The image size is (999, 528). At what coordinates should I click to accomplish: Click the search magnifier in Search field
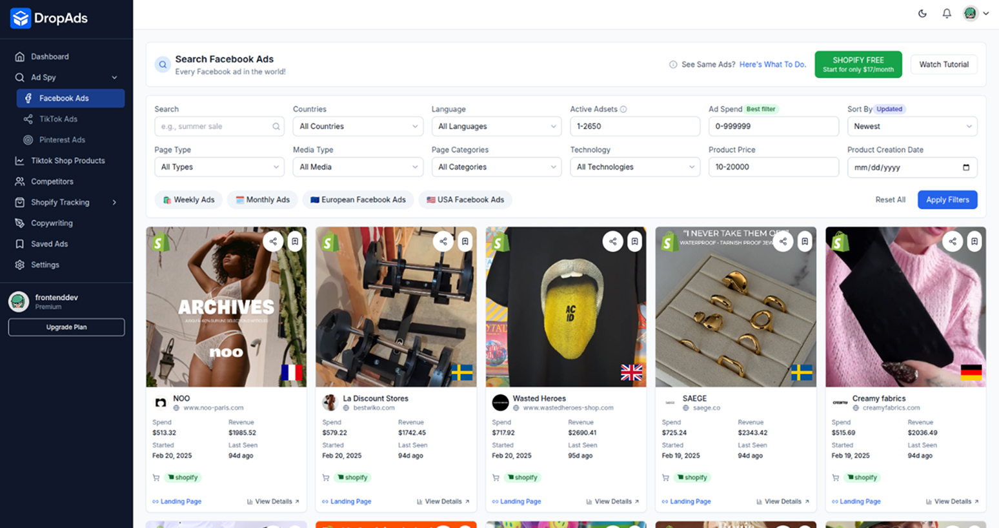[x=276, y=127]
